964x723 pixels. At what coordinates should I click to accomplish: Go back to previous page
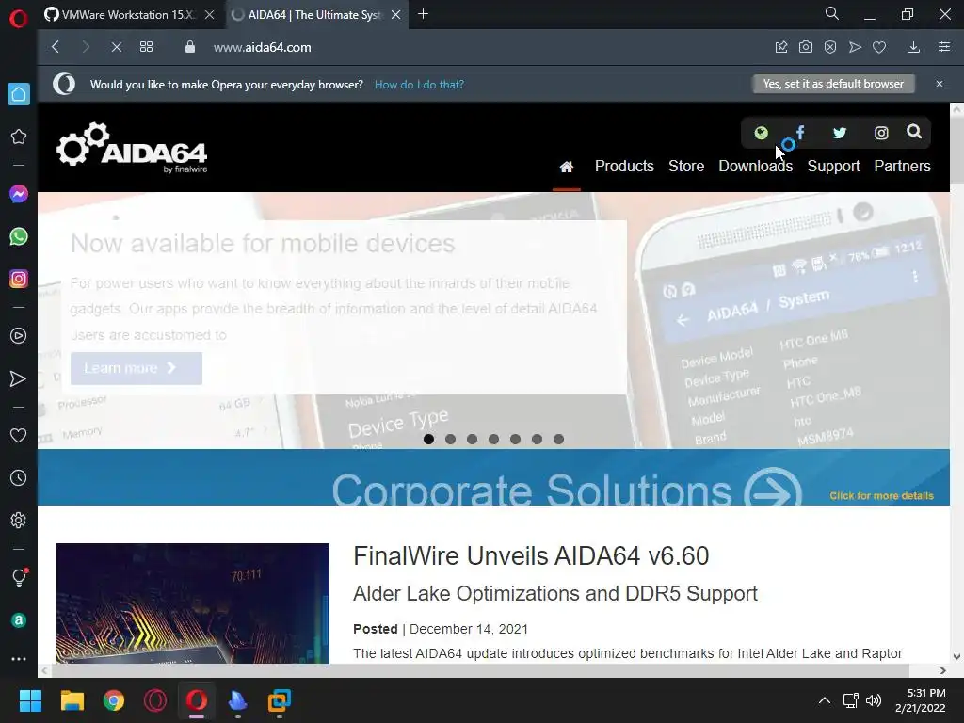pyautogui.click(x=56, y=47)
